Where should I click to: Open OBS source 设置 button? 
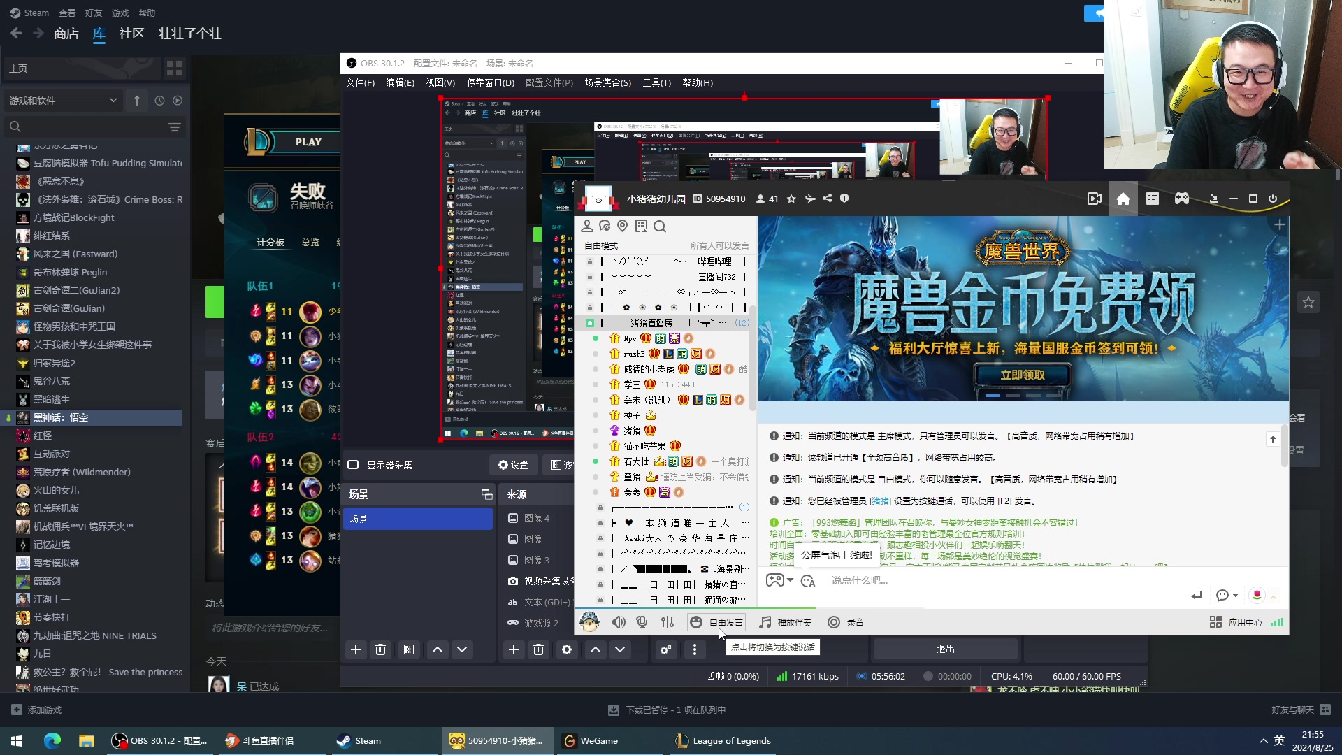[513, 465]
